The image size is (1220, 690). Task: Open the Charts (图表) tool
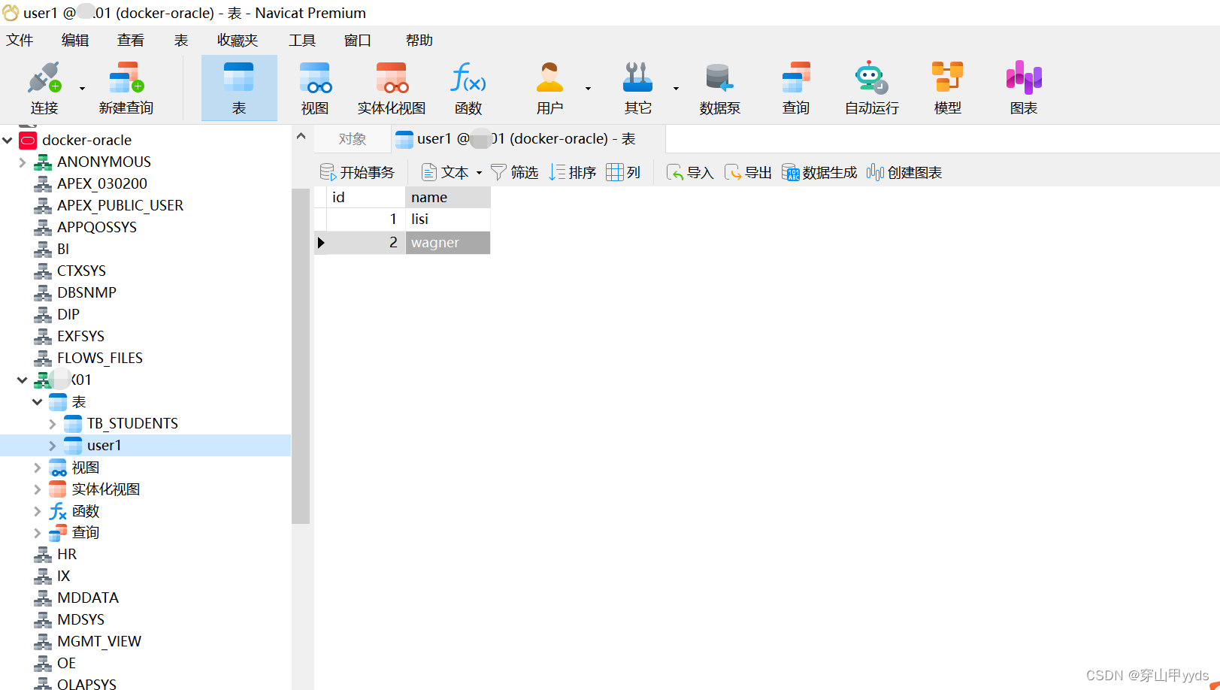tap(1024, 88)
